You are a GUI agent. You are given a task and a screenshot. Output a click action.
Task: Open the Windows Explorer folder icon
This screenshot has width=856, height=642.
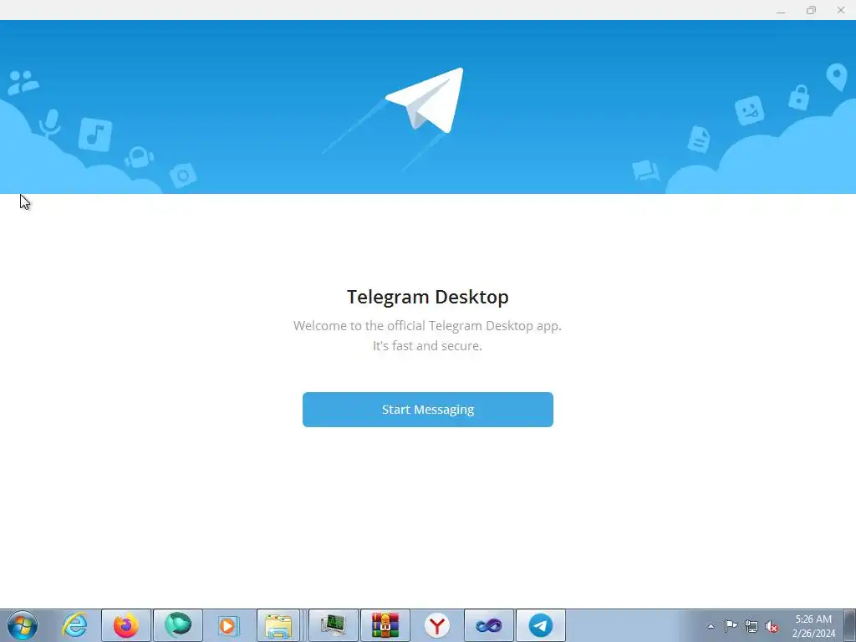(278, 625)
